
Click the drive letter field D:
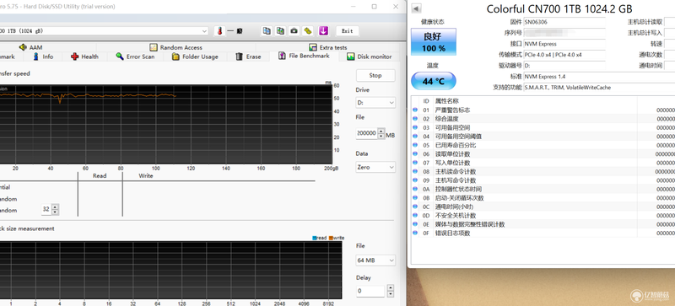click(564, 66)
